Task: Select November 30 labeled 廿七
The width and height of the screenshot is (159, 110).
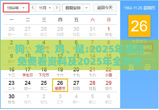Action: 11,99
